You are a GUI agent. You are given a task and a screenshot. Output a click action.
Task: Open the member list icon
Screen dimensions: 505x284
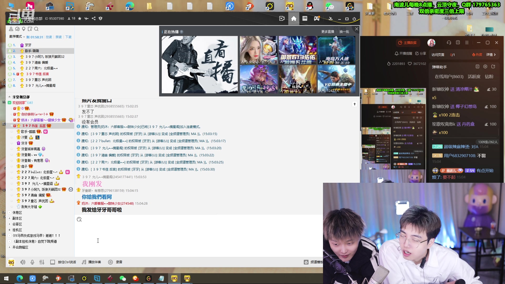pos(11,29)
